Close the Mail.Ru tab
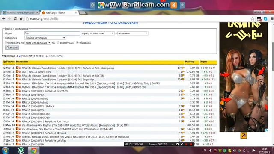This screenshot has width=274, height=154. coord(37,12)
